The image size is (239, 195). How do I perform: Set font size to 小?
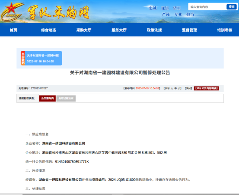click(x=179, y=88)
